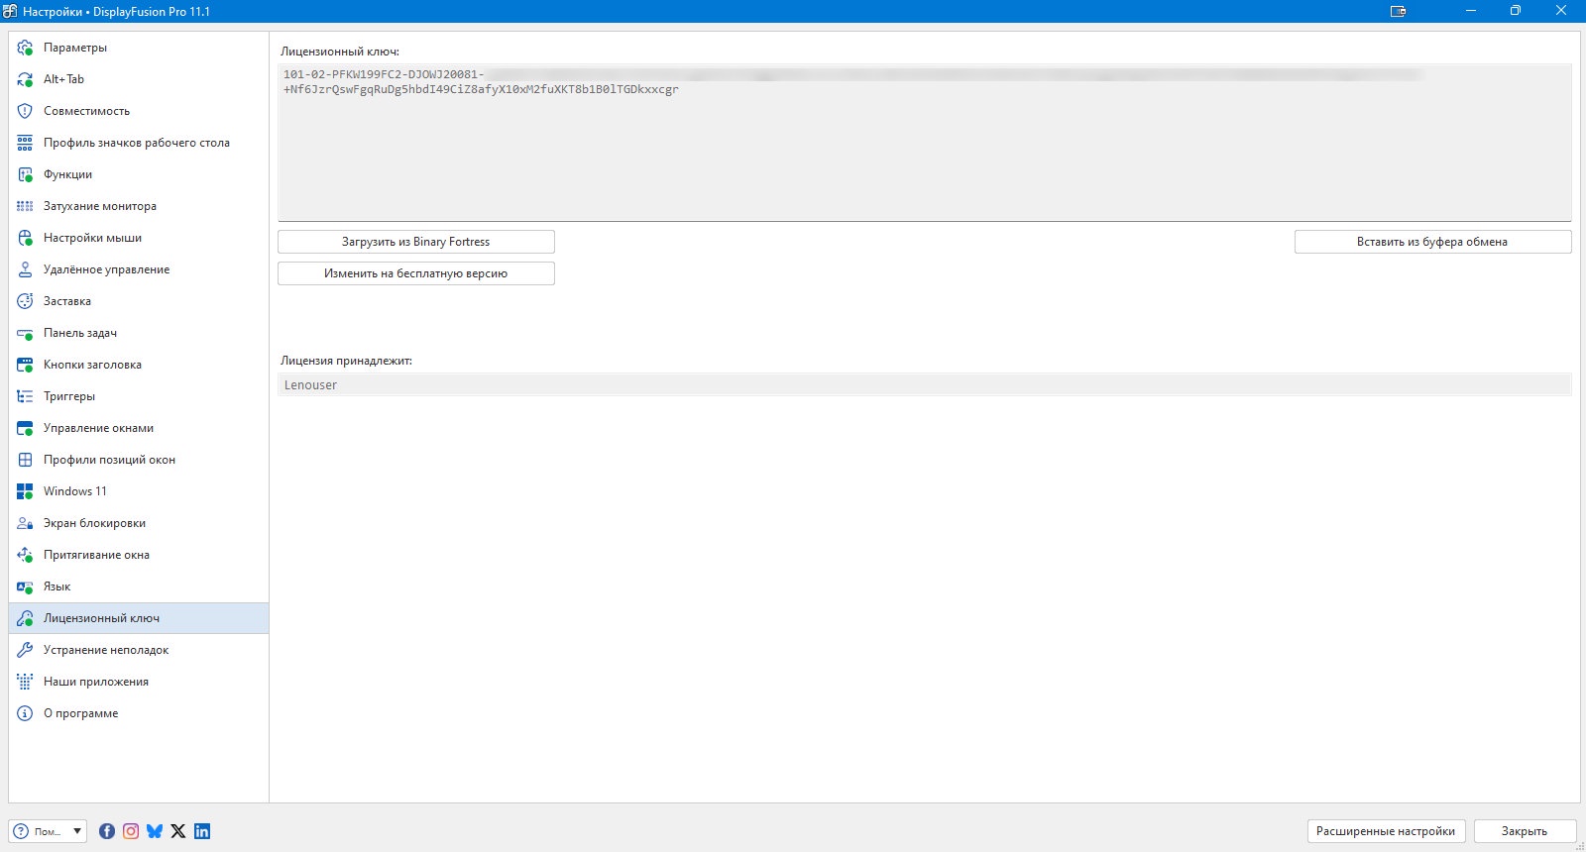Open the Параметры settings page
This screenshot has height=852, width=1586.
point(139,48)
